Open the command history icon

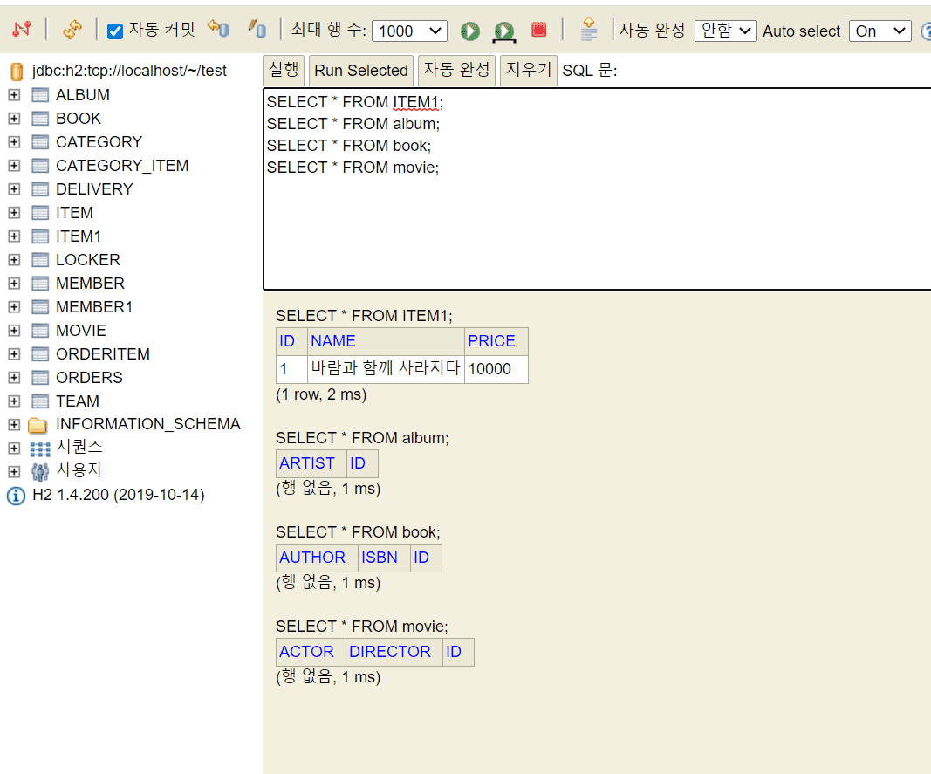click(588, 29)
